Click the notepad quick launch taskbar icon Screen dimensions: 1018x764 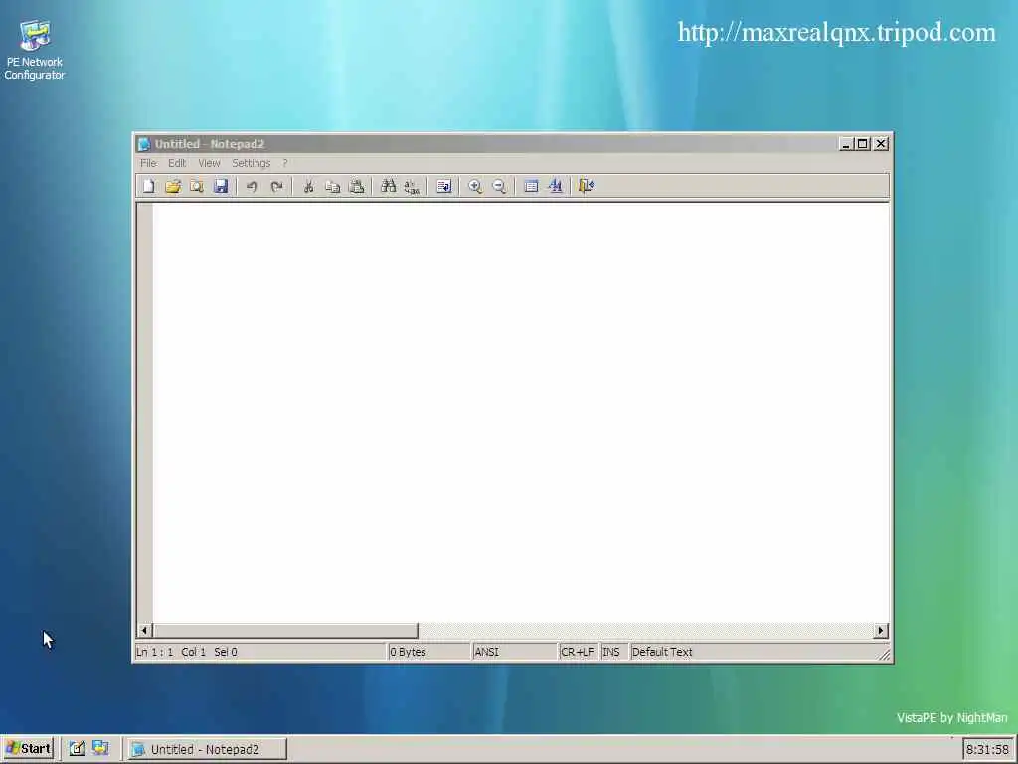point(78,749)
